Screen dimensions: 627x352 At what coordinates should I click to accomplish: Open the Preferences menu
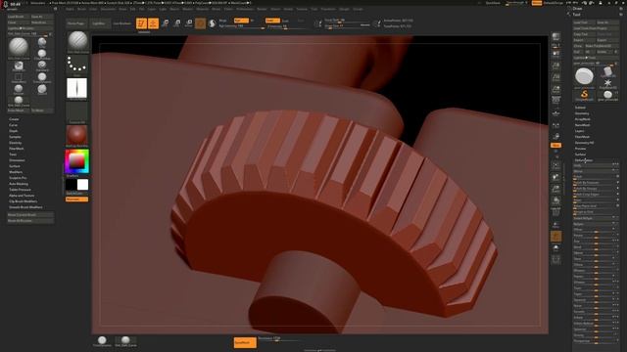[245, 9]
